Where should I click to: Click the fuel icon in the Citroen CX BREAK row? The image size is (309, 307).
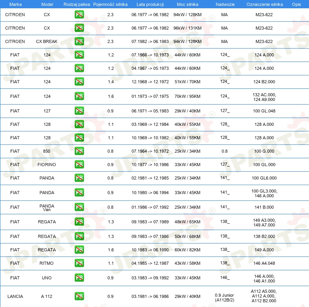pos(79,41)
